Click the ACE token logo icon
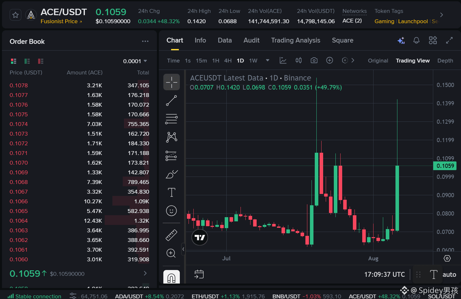Image resolution: width=461 pixels, height=299 pixels. click(x=31, y=15)
